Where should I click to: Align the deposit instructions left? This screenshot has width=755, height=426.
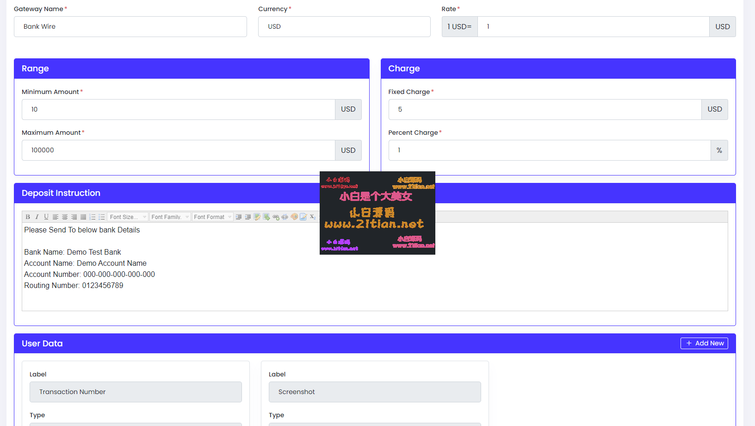[56, 216]
